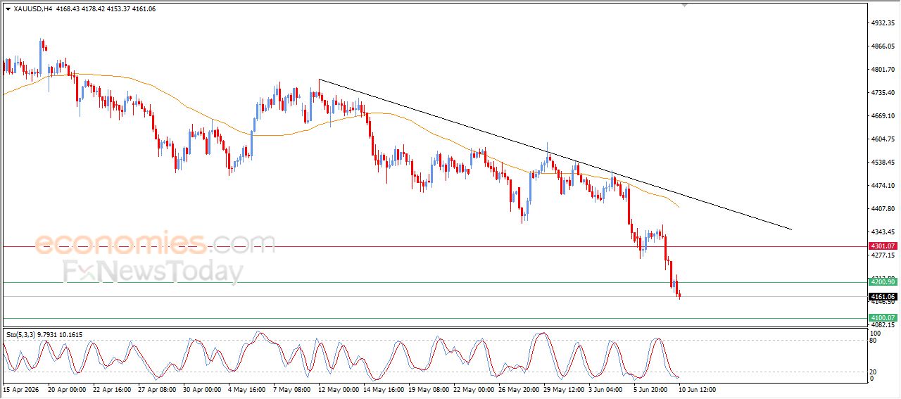This screenshot has width=901, height=399.
Task: Click the black 4161.06 current price tag
Action: (x=883, y=297)
